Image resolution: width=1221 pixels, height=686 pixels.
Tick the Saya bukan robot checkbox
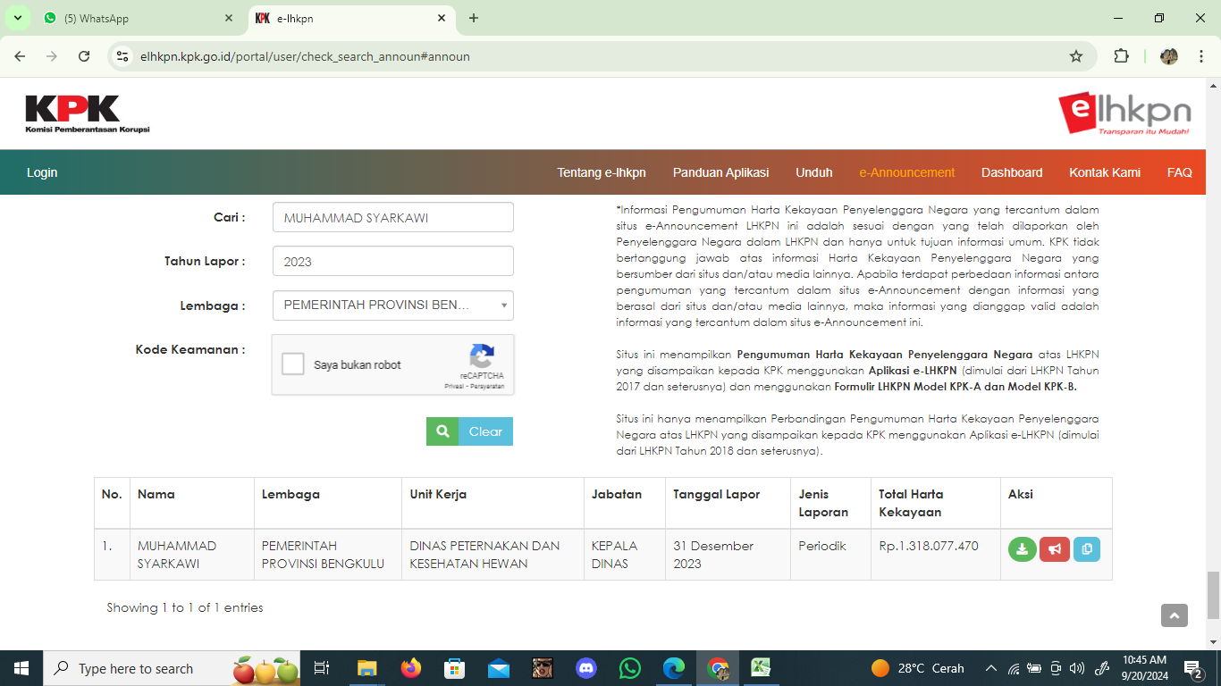click(293, 364)
